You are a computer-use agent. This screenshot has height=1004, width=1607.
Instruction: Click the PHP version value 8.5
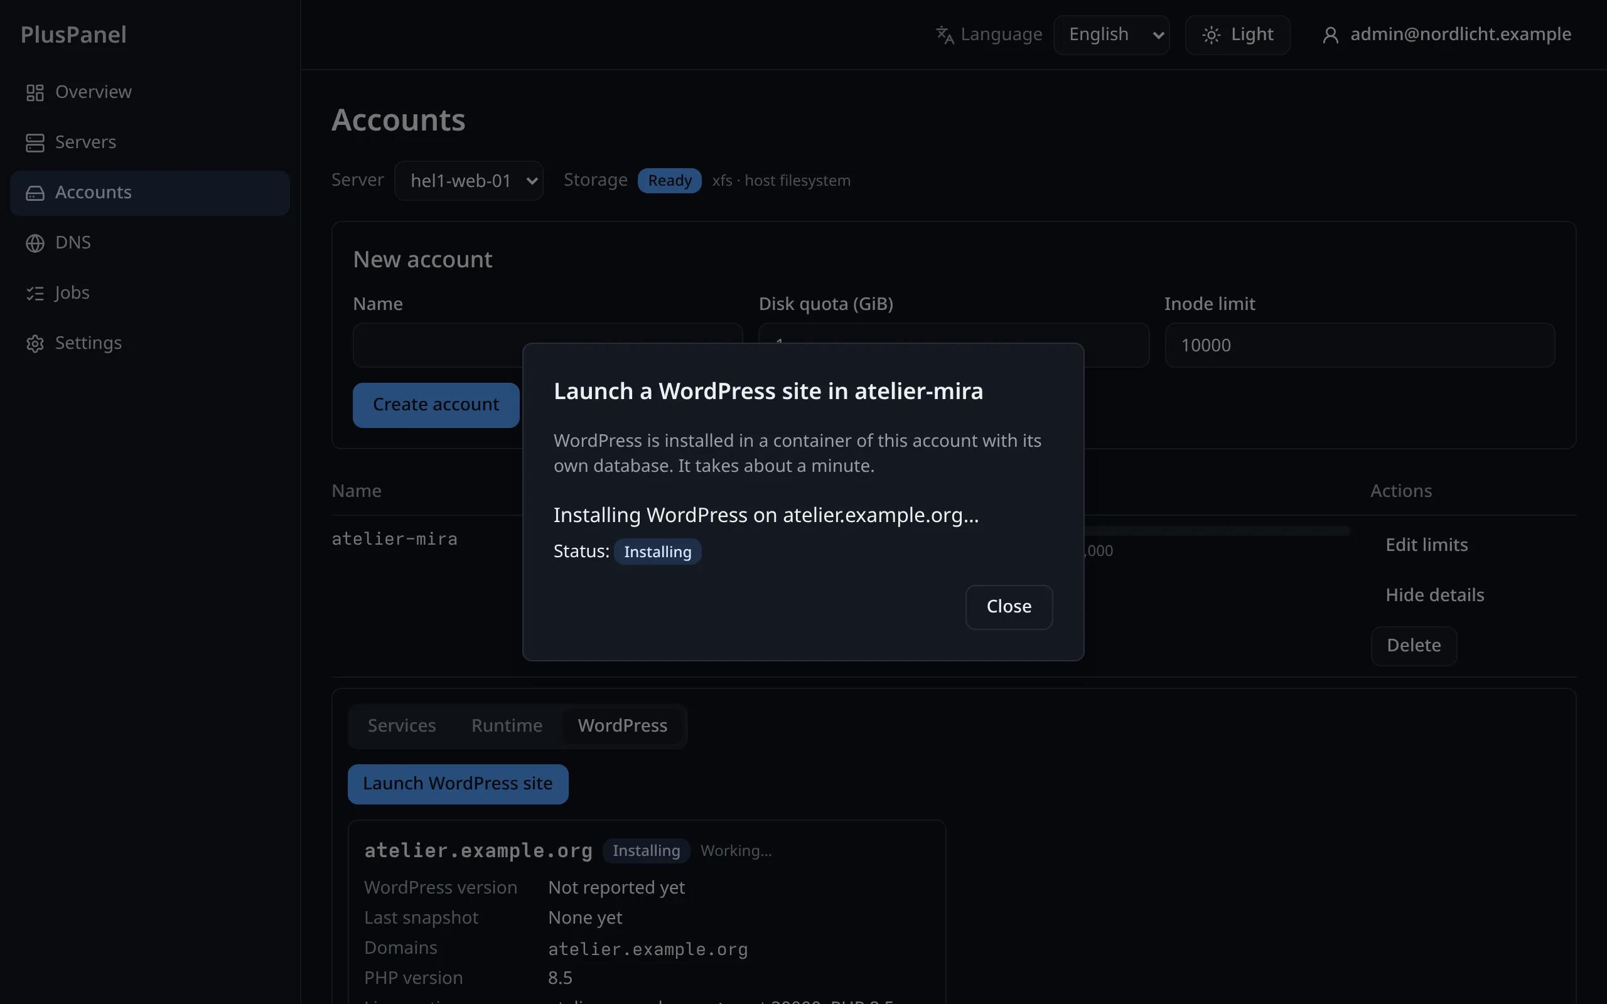click(x=560, y=978)
